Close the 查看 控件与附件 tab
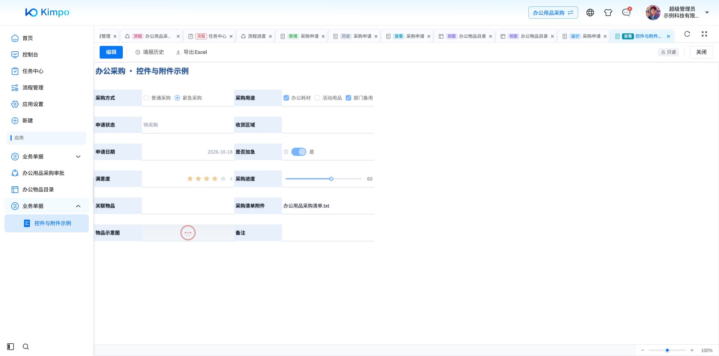 668,36
